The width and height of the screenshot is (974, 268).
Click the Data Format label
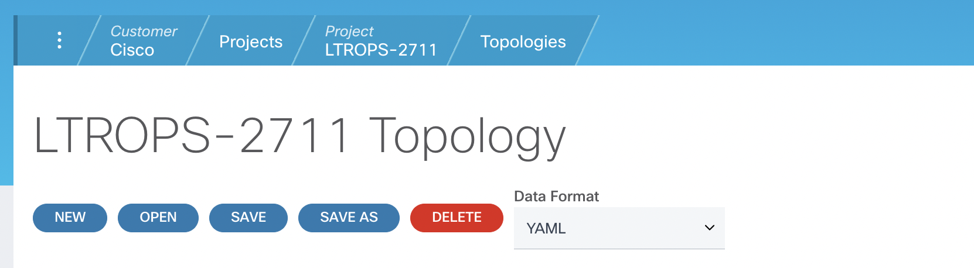coord(556,196)
